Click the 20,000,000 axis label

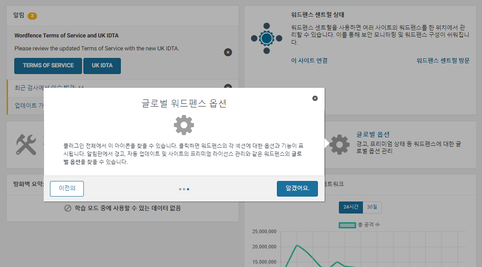point(264,247)
